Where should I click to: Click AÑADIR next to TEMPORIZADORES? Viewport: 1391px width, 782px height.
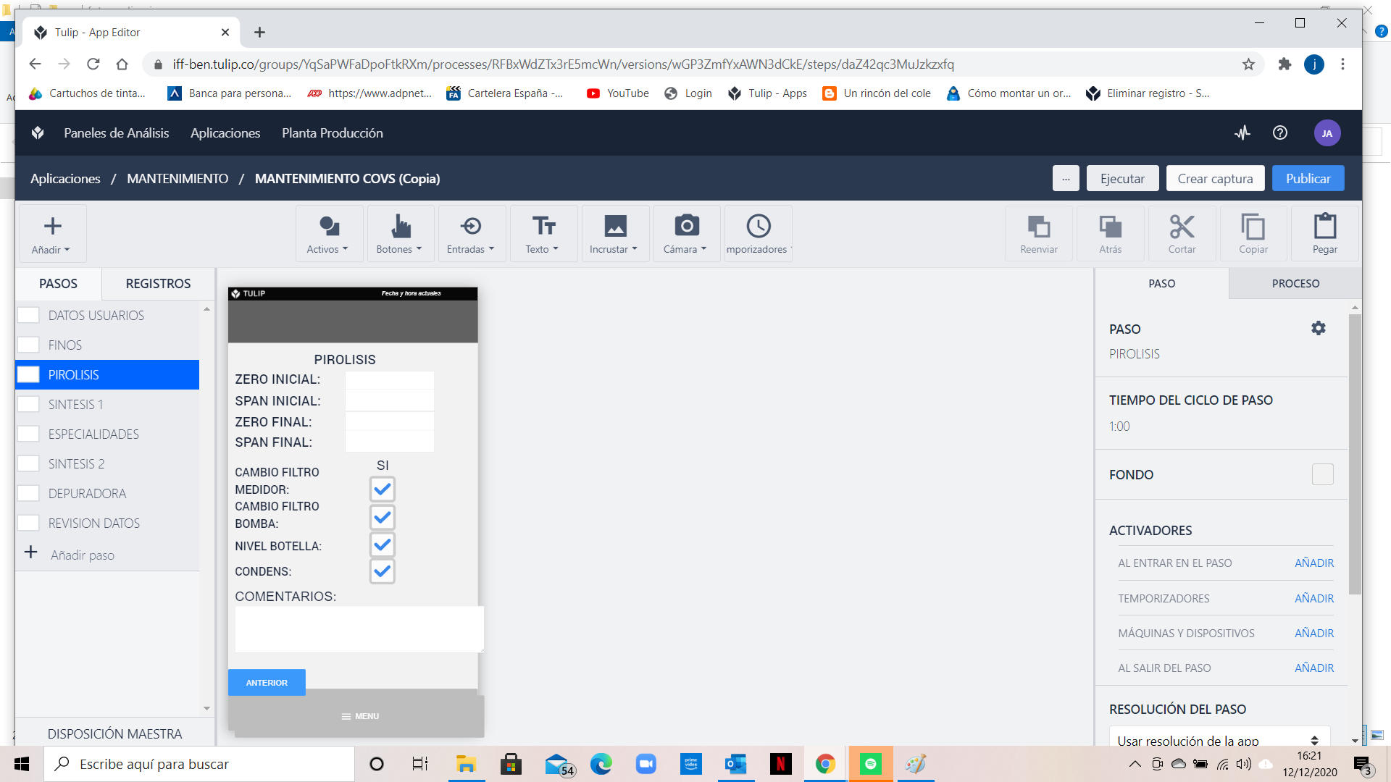point(1313,599)
